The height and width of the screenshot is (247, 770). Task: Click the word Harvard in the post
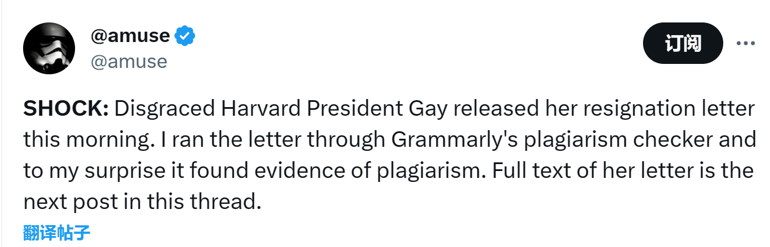(246, 108)
